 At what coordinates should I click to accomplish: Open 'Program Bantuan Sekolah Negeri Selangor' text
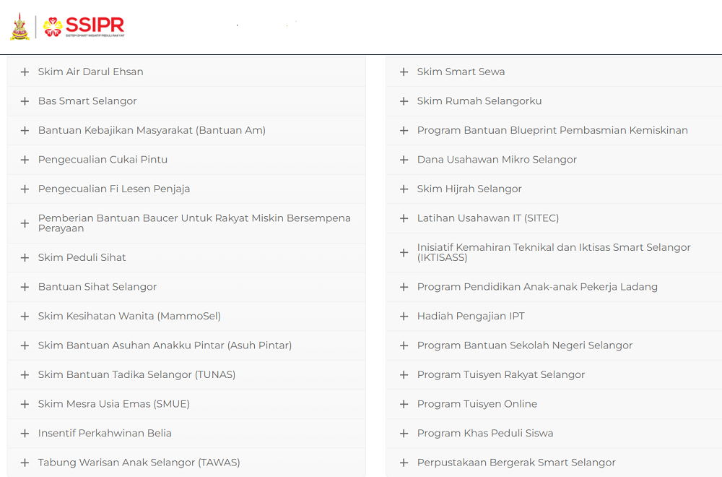coord(525,345)
